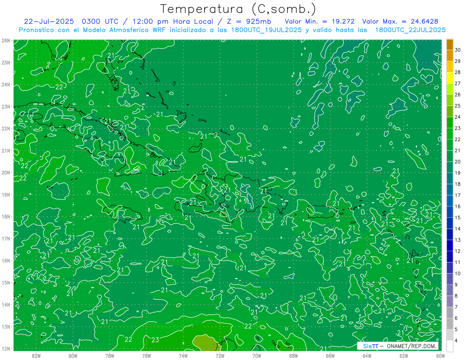Image resolution: width=468 pixels, height=361 pixels.
Task: Click the "62W" longitude label
Action: (404, 355)
